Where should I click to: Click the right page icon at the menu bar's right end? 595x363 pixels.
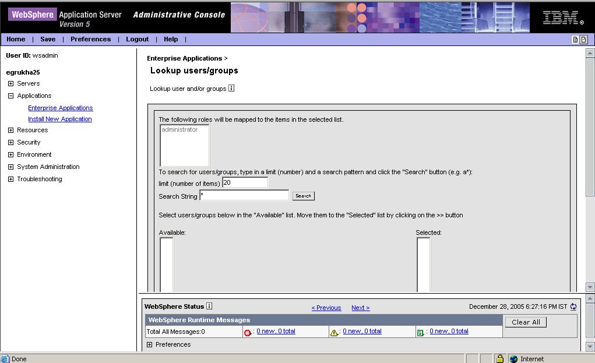click(x=583, y=40)
